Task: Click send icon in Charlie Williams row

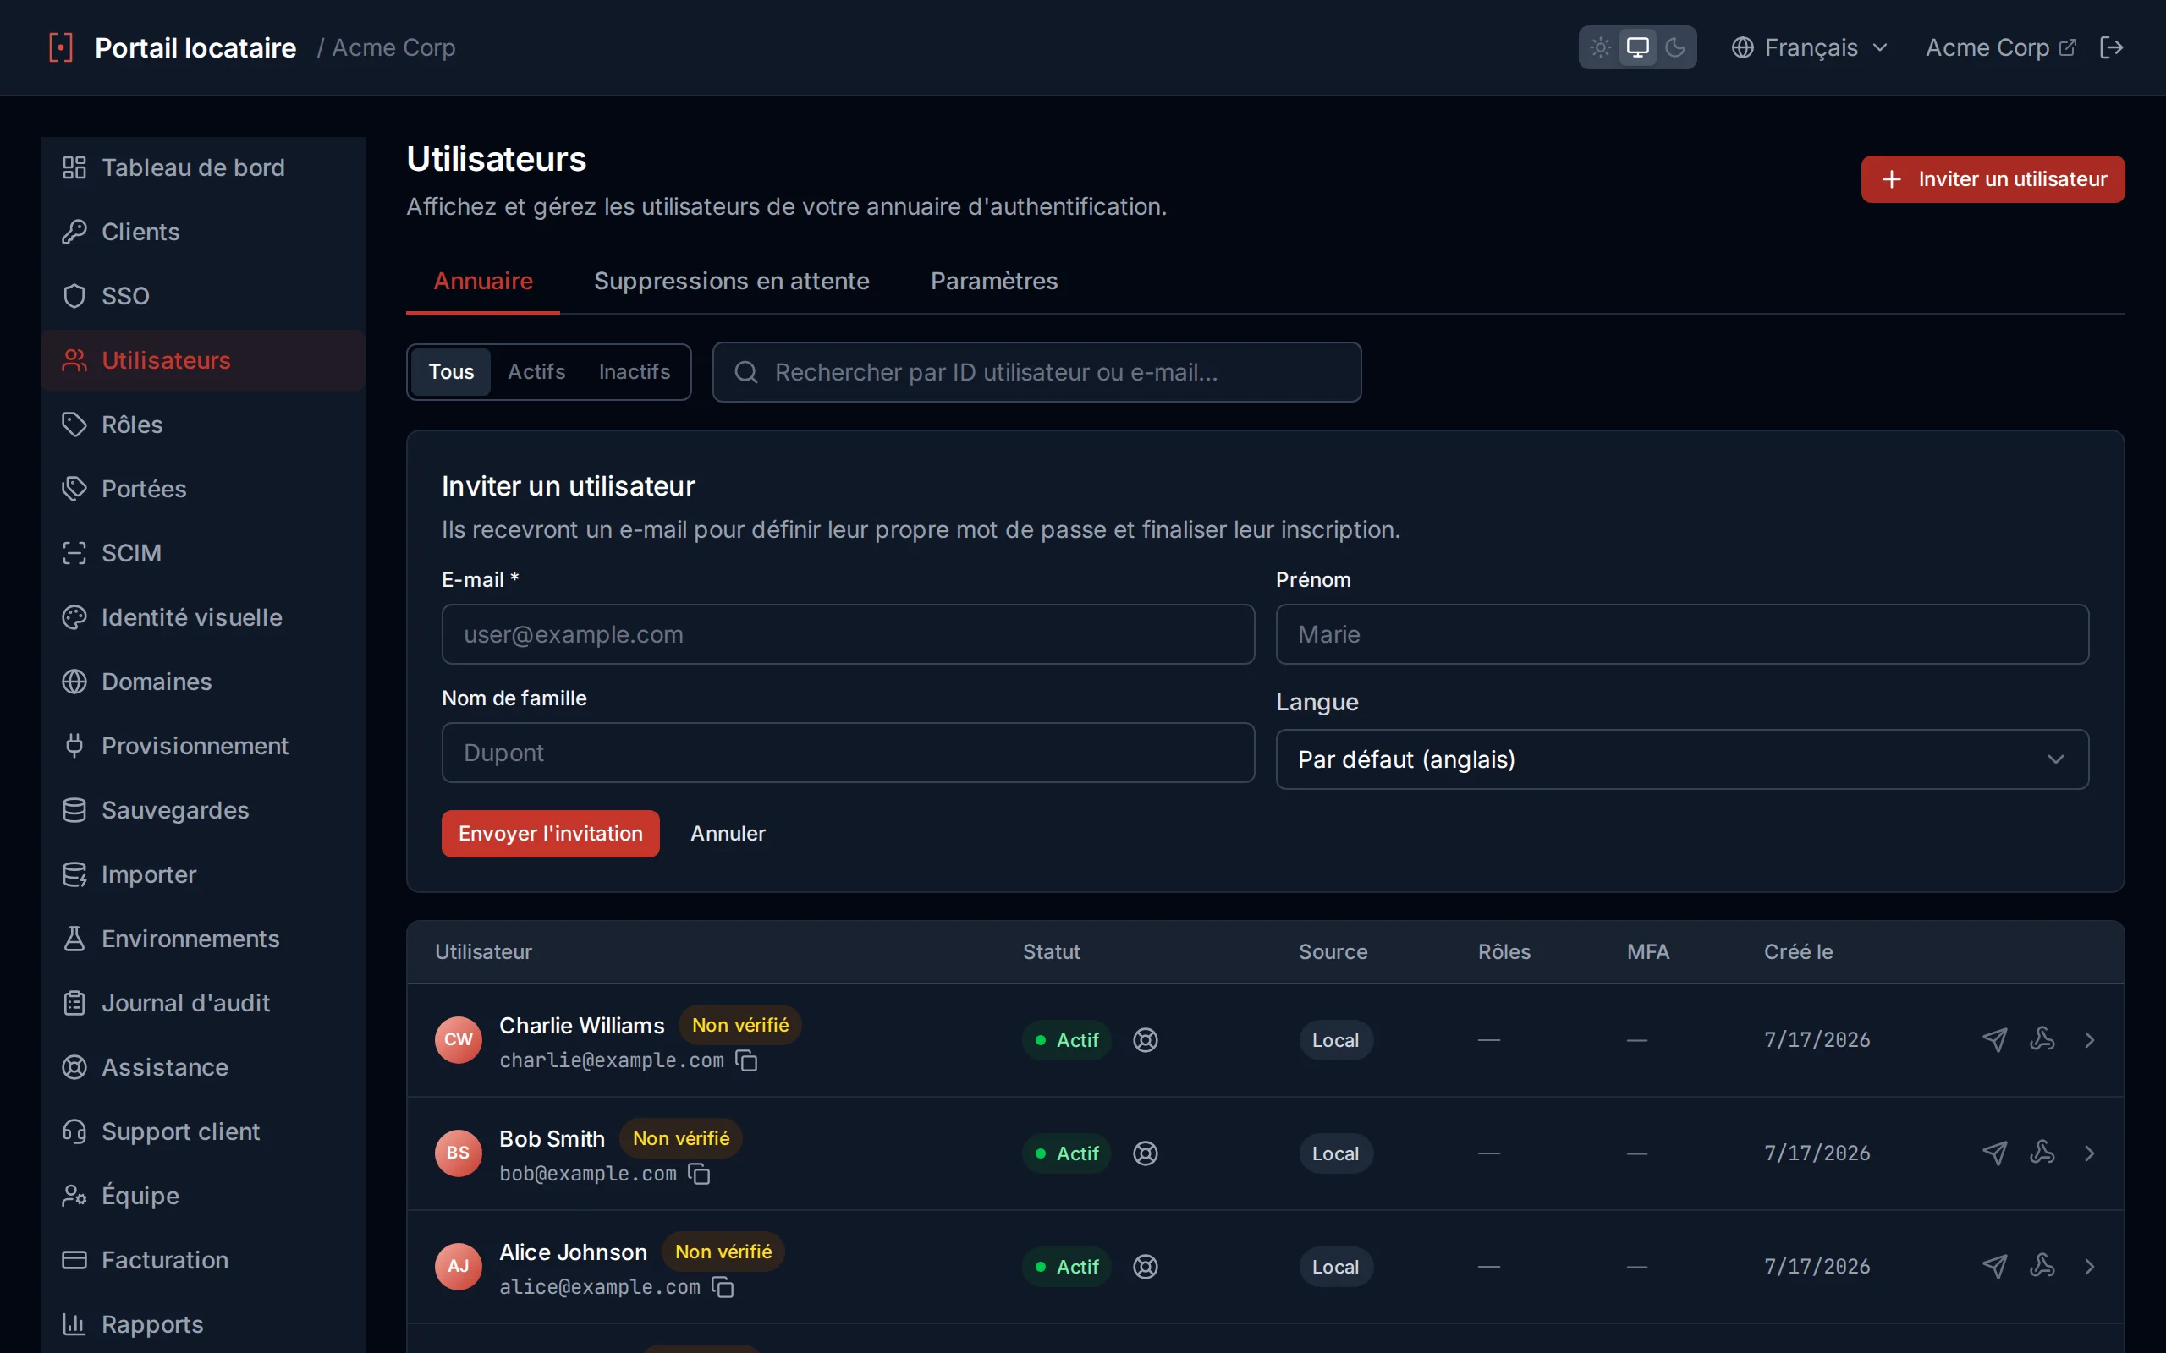Action: (1994, 1040)
